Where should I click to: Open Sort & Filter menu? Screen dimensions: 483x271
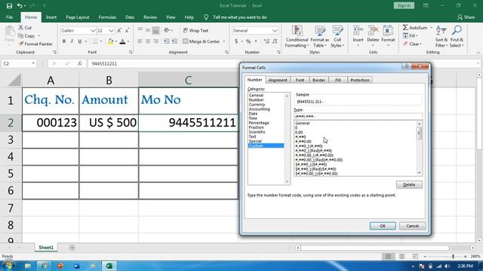tap(441, 37)
